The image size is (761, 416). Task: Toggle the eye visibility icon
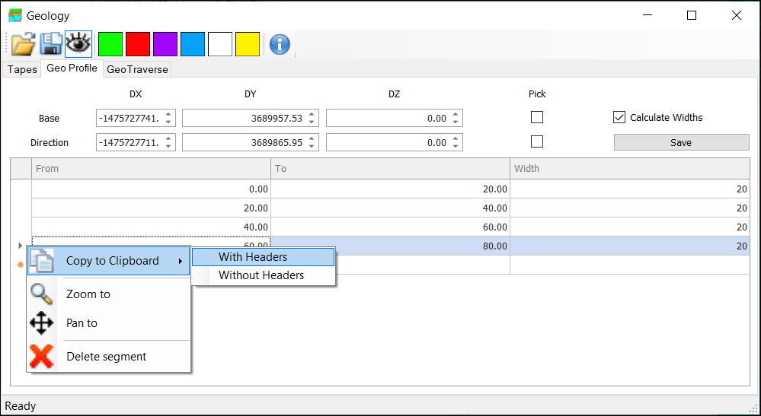78,44
